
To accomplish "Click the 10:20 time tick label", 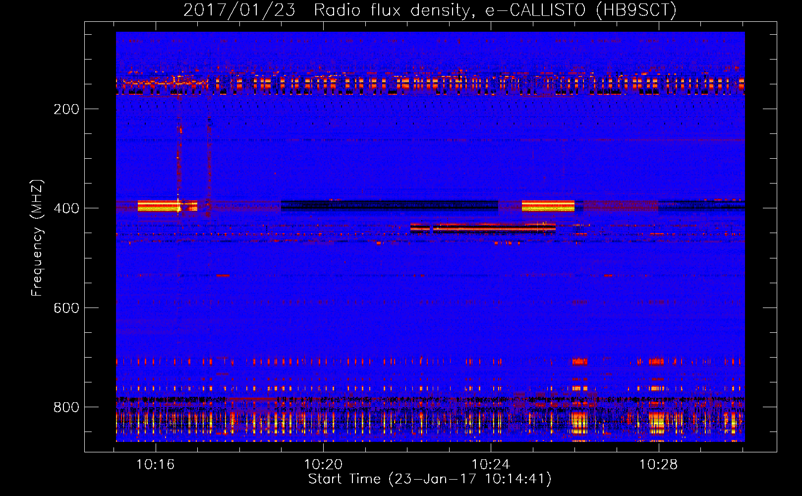I will [323, 465].
